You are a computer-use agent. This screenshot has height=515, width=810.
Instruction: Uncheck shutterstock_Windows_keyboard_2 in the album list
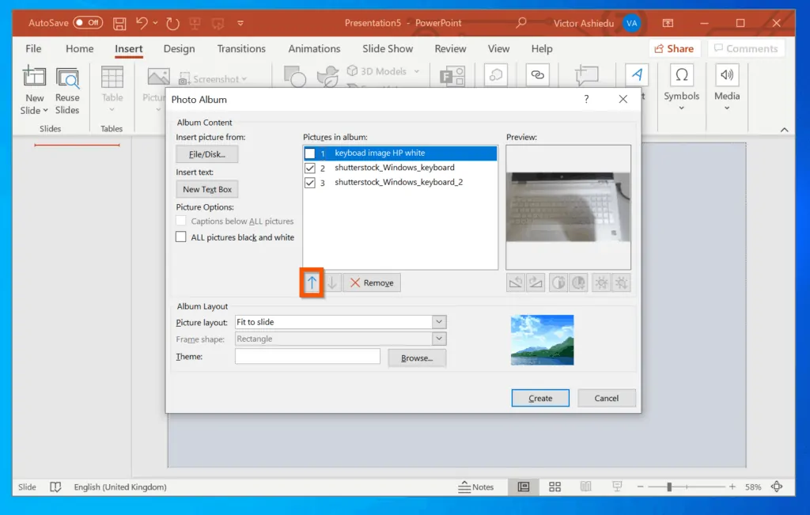coord(310,182)
